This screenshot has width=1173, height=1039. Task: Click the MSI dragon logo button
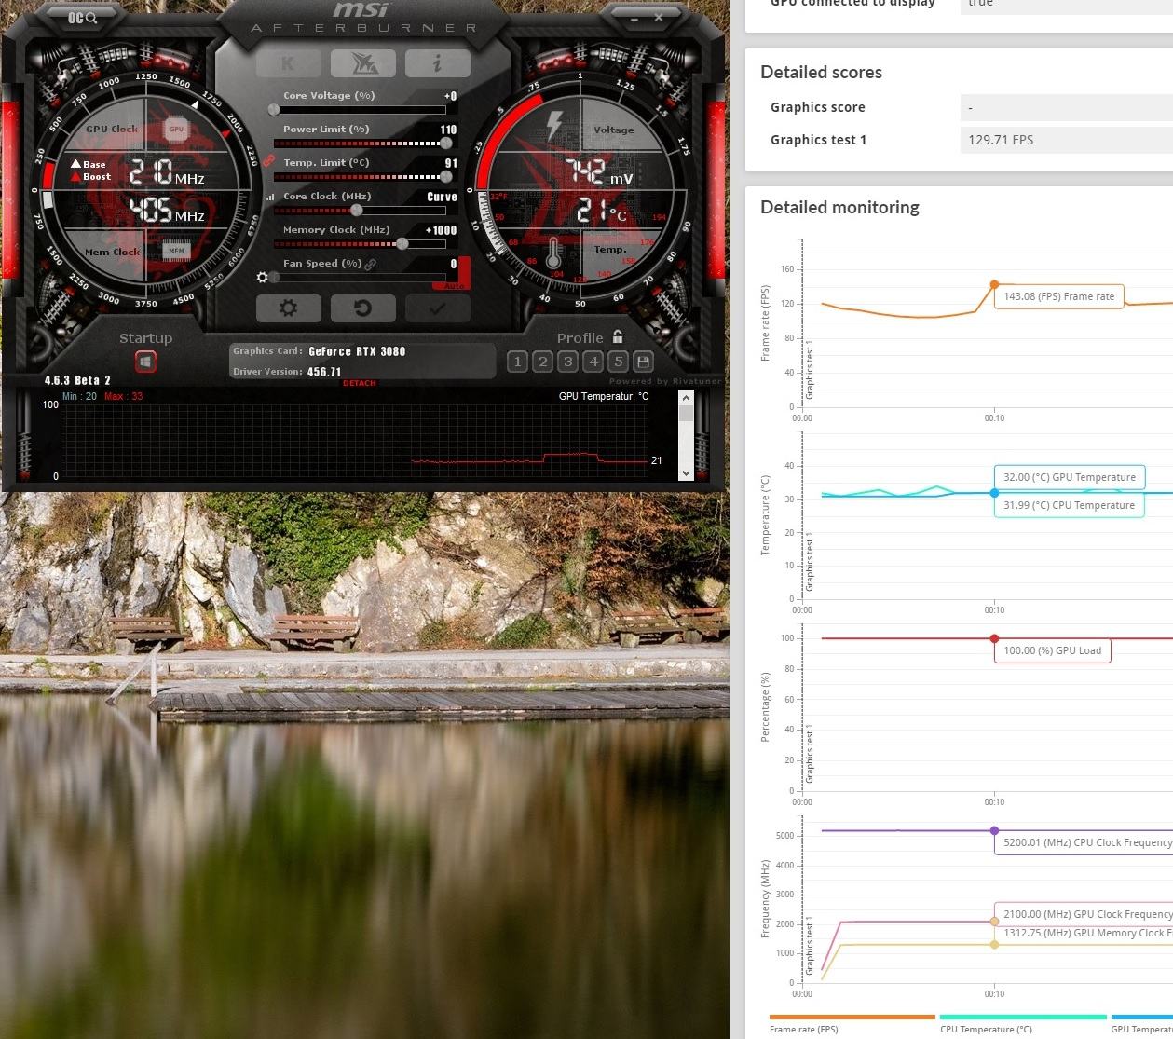362,62
